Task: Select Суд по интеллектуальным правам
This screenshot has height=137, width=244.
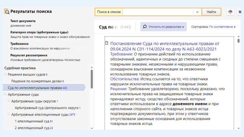Action: 44,88
